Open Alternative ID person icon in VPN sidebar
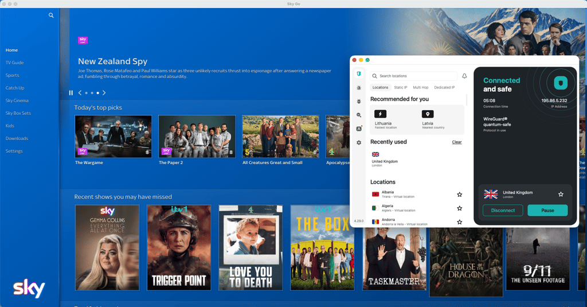This screenshot has height=307, width=587. (359, 129)
